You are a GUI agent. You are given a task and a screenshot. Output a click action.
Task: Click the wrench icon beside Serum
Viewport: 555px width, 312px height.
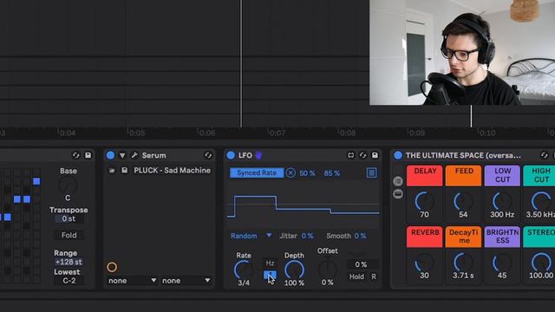pyautogui.click(x=134, y=155)
